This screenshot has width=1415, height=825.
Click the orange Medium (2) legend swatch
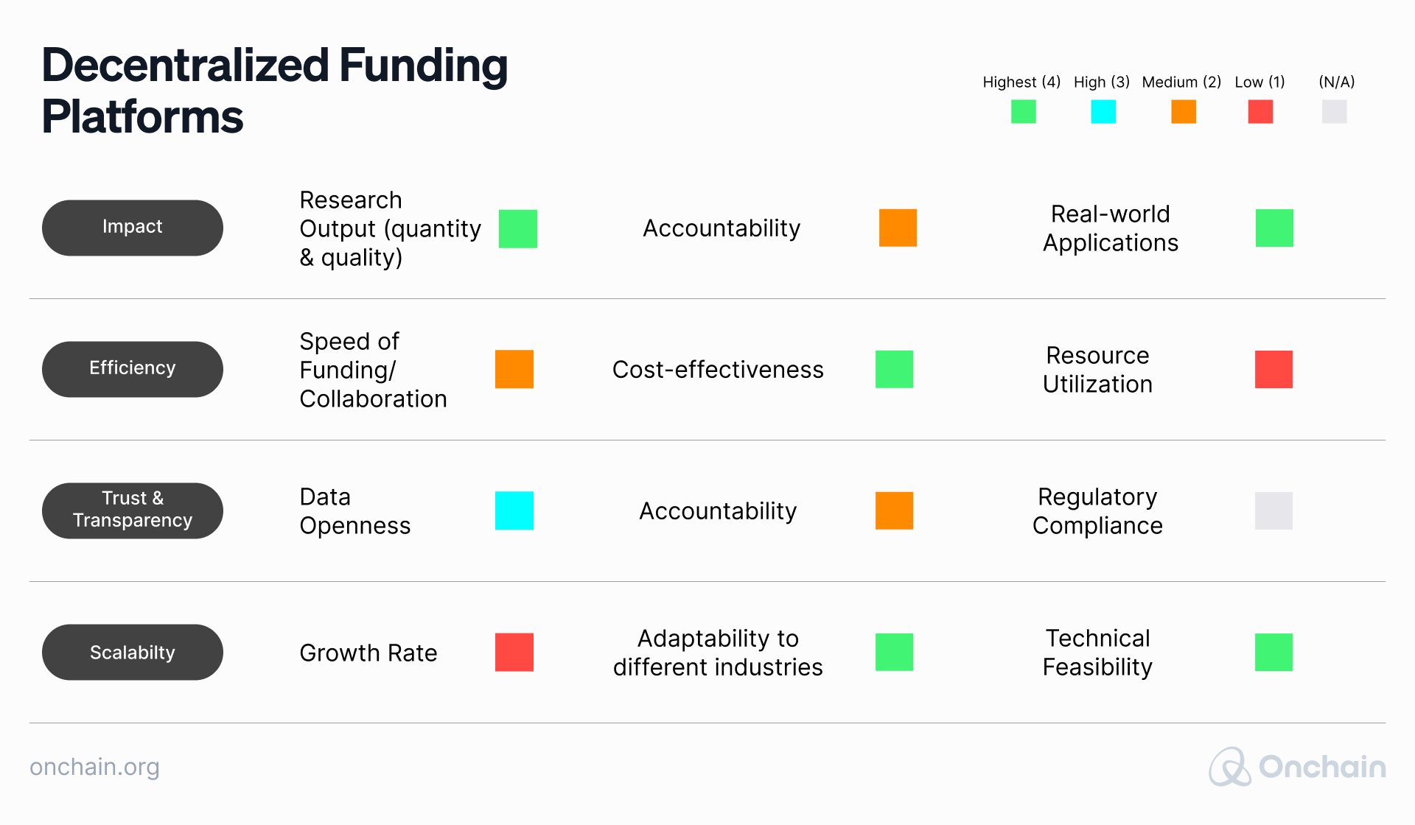tap(1184, 112)
